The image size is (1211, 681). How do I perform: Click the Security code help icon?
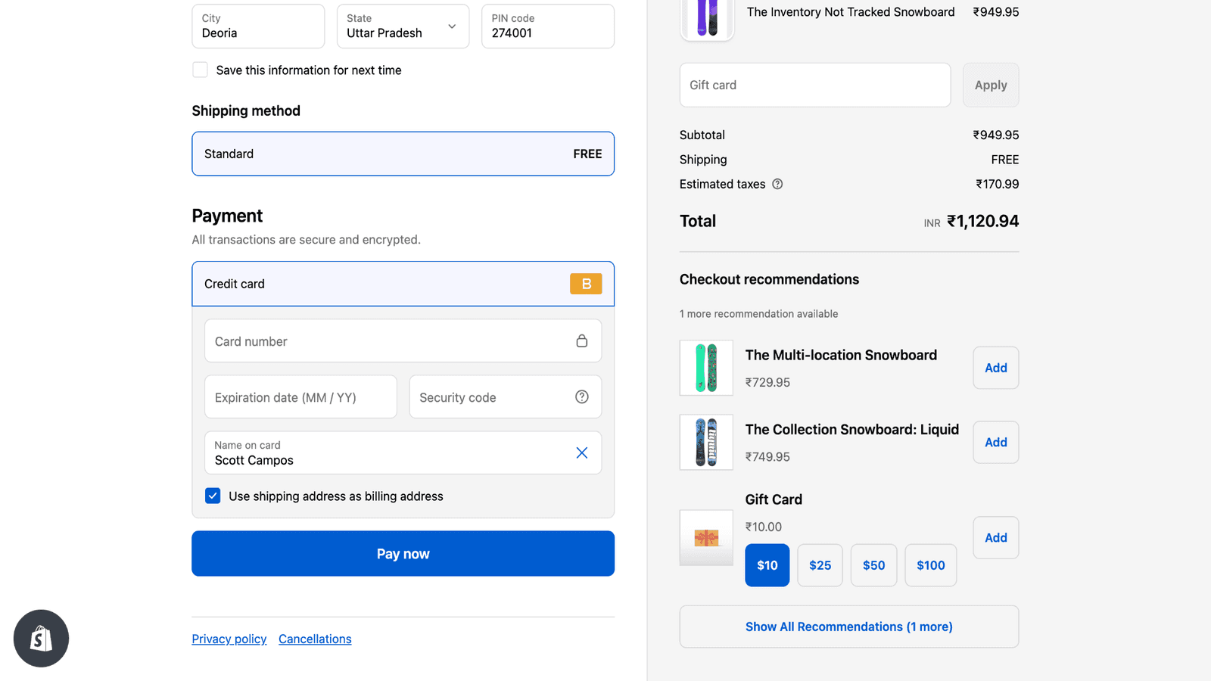581,397
